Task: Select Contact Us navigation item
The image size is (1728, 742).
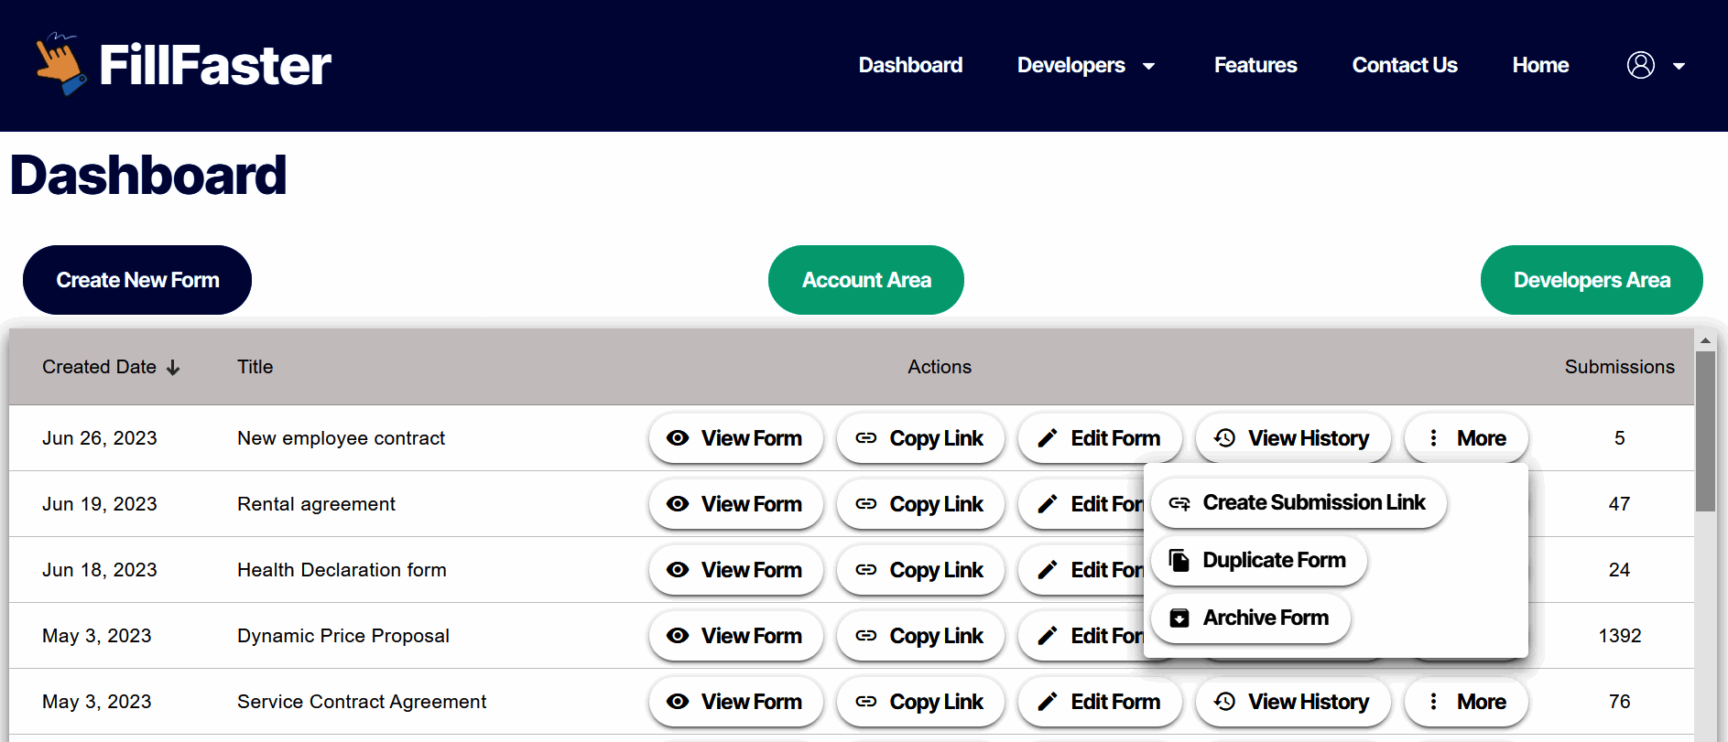Action: pos(1404,65)
